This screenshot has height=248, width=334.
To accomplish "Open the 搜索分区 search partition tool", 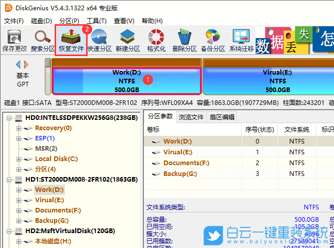I will coord(43,41).
